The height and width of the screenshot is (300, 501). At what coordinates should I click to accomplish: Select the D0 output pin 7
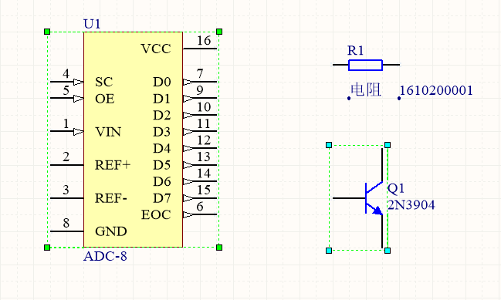[200, 82]
